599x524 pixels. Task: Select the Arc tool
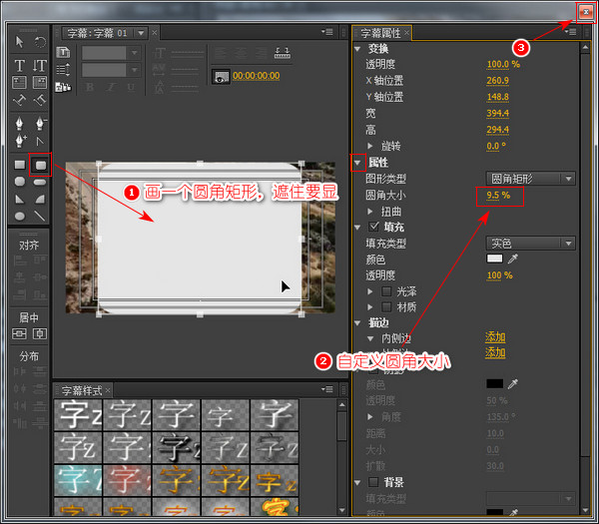(x=40, y=199)
